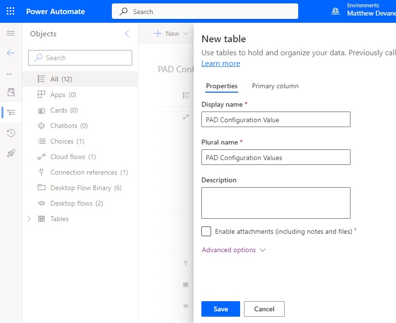Image resolution: width=396 pixels, height=323 pixels.
Task: Expand Advanced options
Action: point(234,250)
